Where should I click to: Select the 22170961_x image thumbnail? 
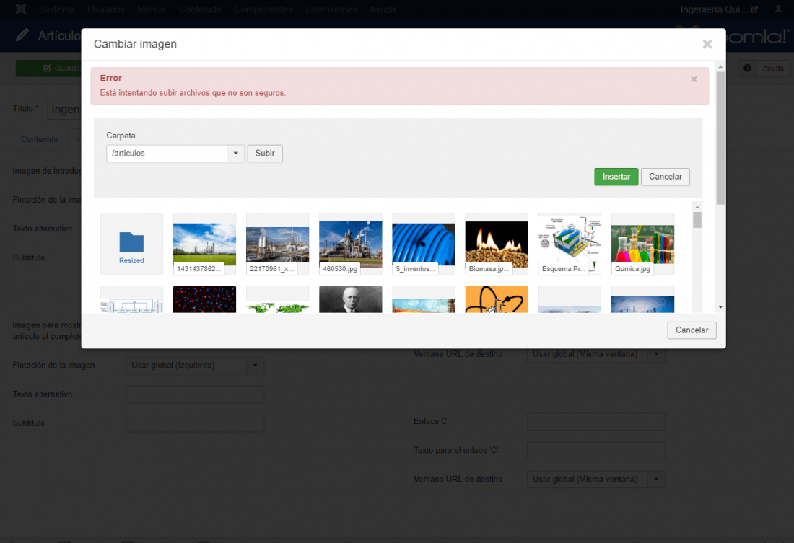coord(277,244)
